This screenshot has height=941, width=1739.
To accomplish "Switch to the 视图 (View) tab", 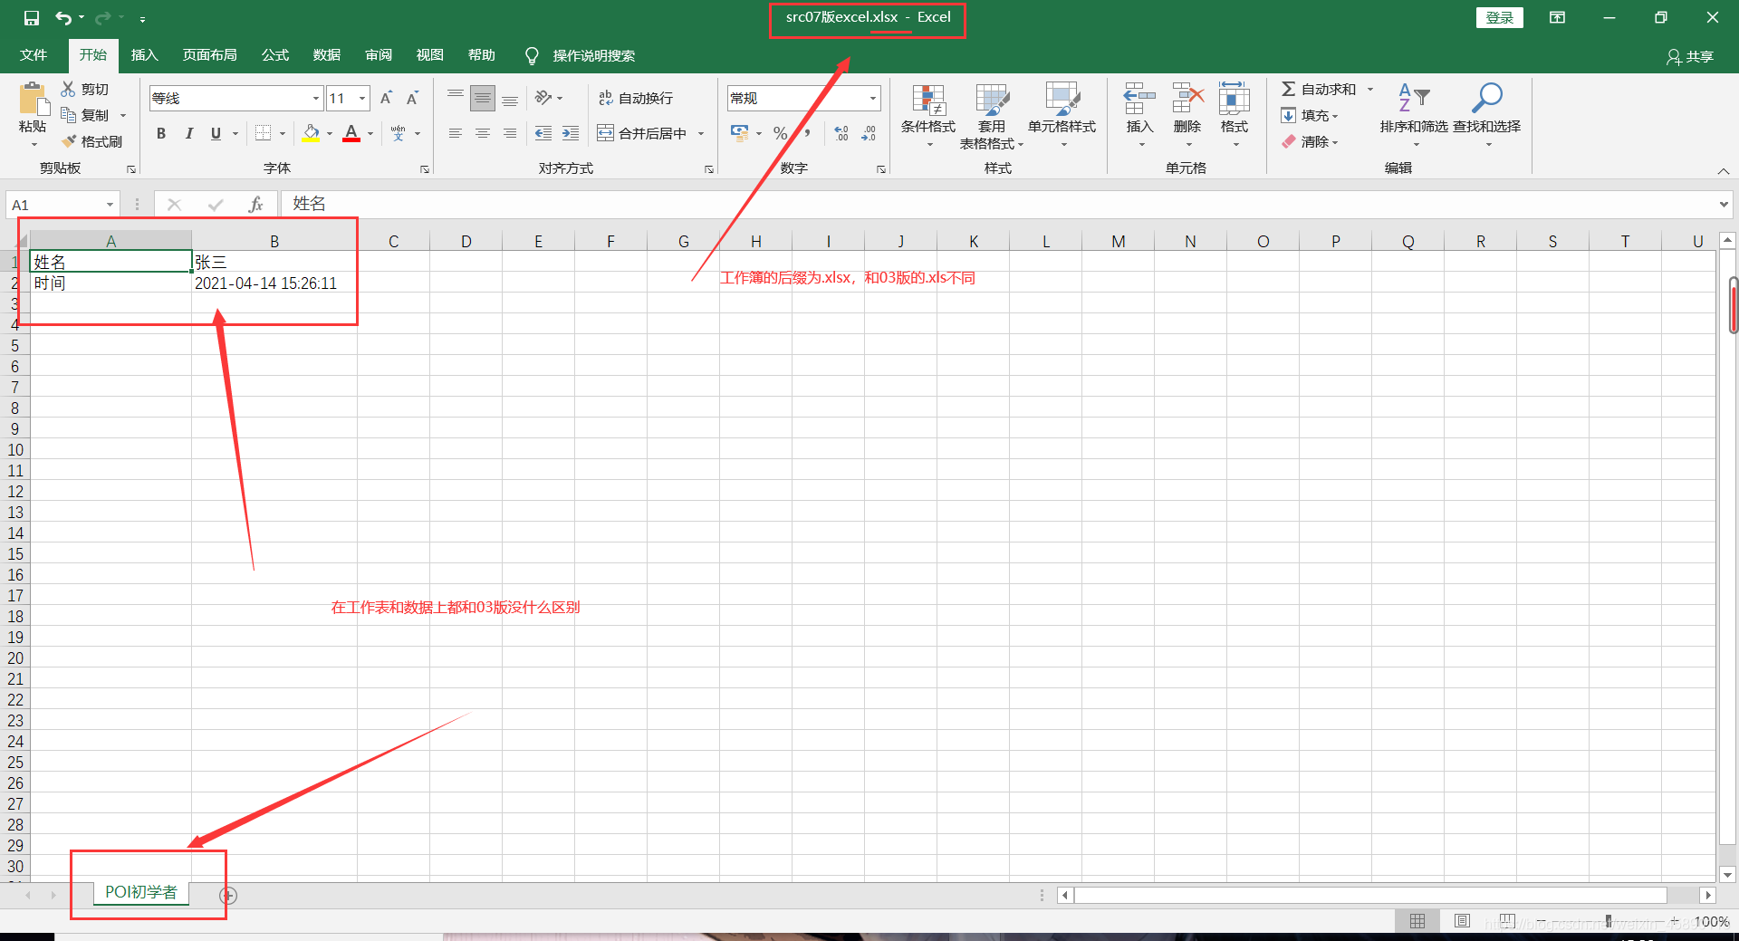I will (x=430, y=55).
